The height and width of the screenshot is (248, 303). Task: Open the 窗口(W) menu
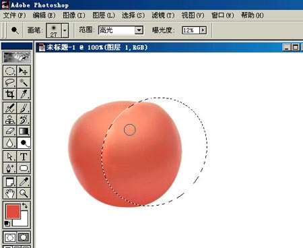pyautogui.click(x=223, y=15)
